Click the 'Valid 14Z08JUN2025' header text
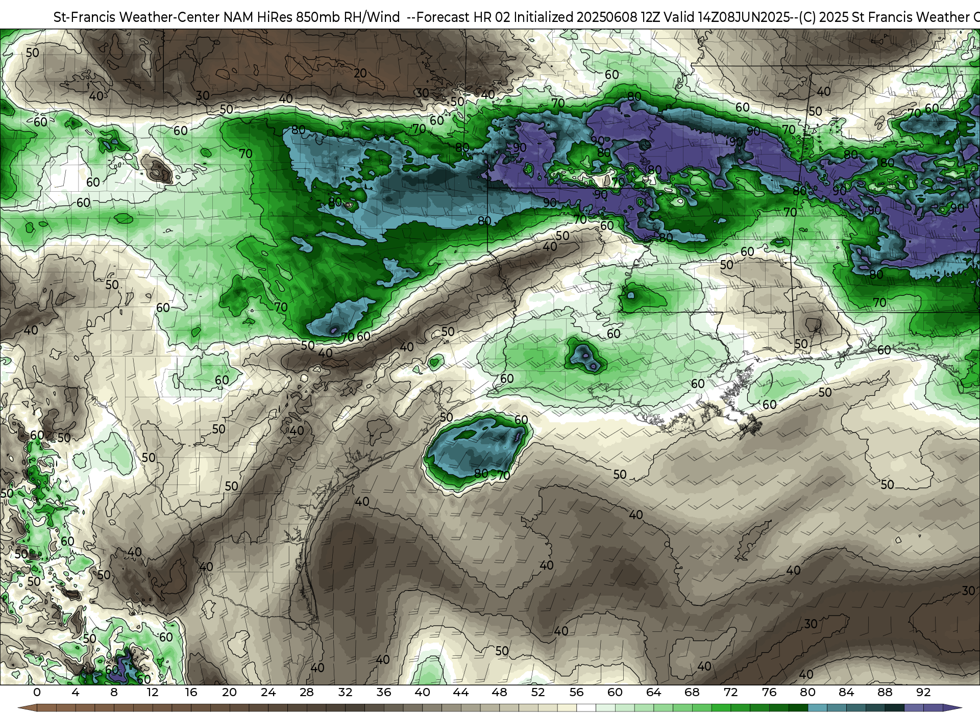This screenshot has height=714, width=980. [727, 17]
